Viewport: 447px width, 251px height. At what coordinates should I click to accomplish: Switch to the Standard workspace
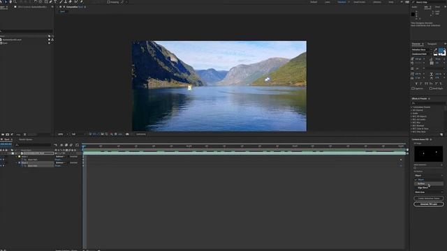coord(342,2)
